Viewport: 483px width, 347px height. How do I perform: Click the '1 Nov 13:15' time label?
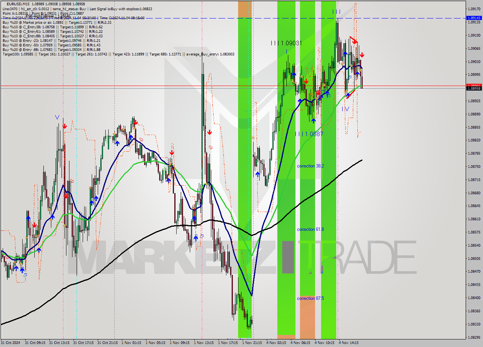click(x=204, y=343)
